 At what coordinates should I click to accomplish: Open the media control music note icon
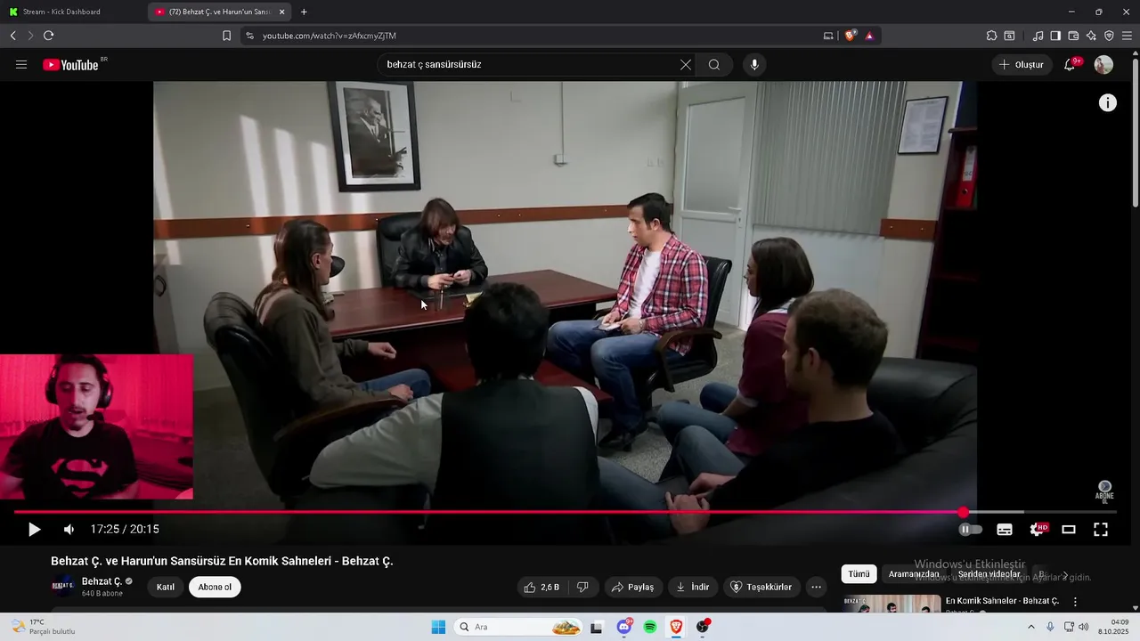pyautogui.click(x=1038, y=36)
